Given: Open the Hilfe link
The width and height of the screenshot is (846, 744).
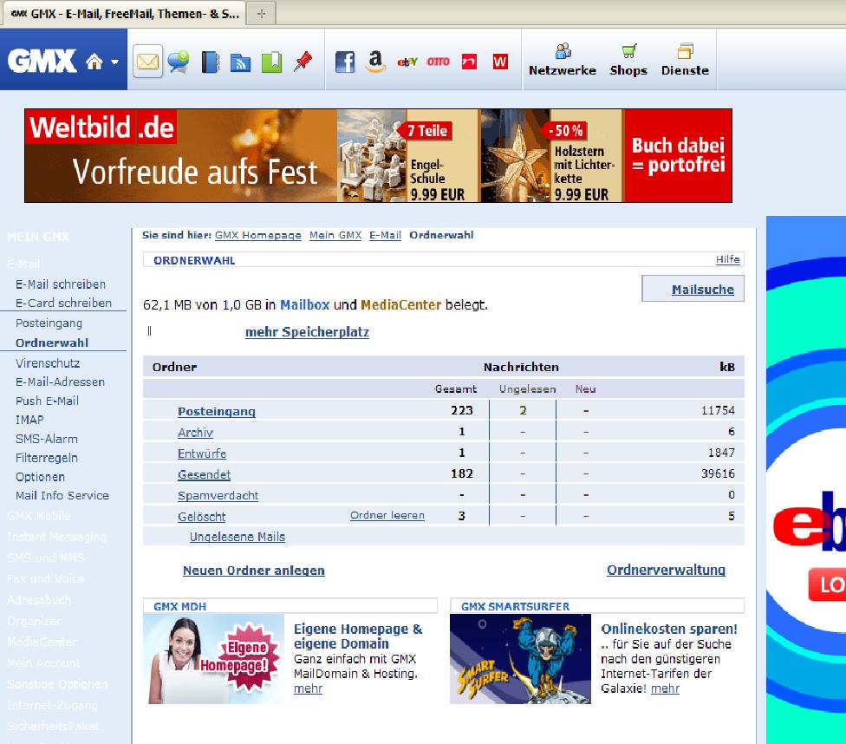Looking at the screenshot, I should (x=727, y=259).
